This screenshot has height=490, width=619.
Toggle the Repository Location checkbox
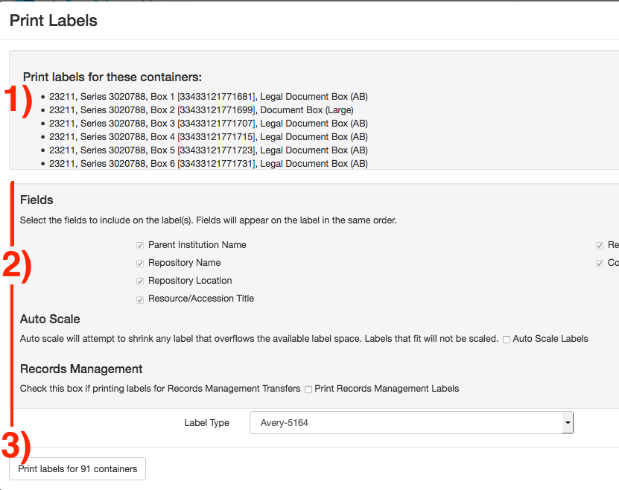point(140,281)
